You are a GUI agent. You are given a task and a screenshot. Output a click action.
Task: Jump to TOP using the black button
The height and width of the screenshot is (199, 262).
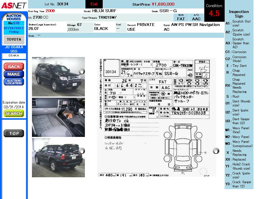tap(14, 134)
